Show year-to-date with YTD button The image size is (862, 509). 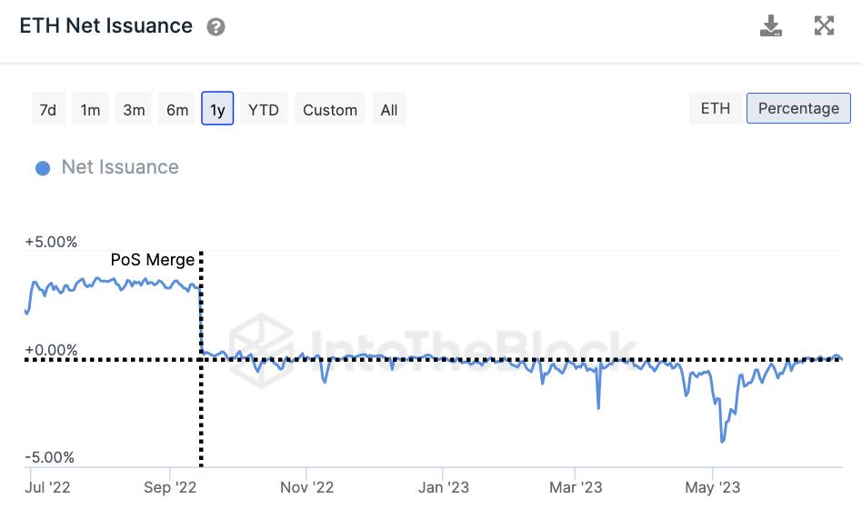coord(264,109)
